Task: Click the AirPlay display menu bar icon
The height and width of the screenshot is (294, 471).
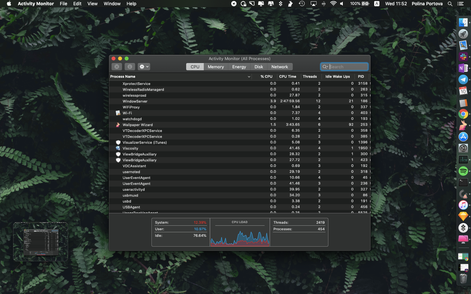Action: [313, 3]
